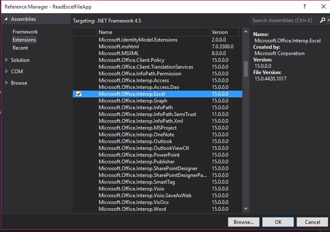The image size is (330, 232).
Task: Select Microsoft.Office.Interop.InfoPath.SemiTrust row
Action: 158,114
